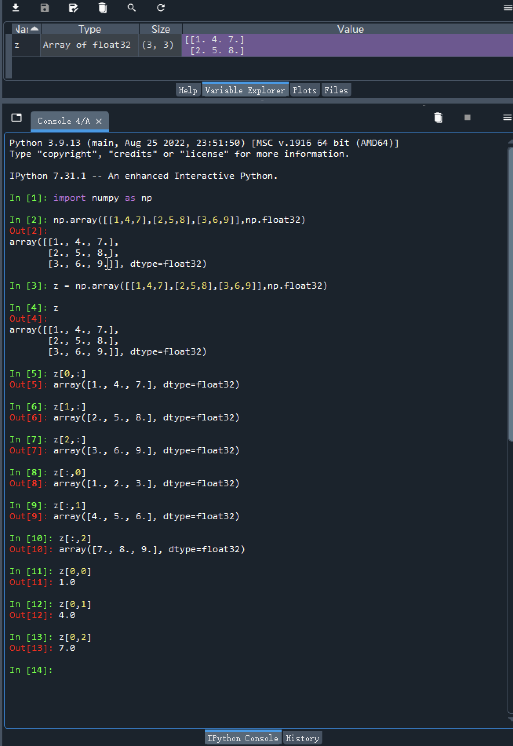Sort variables by Name column header
Screen dimensions: 513x746
tap(26, 29)
